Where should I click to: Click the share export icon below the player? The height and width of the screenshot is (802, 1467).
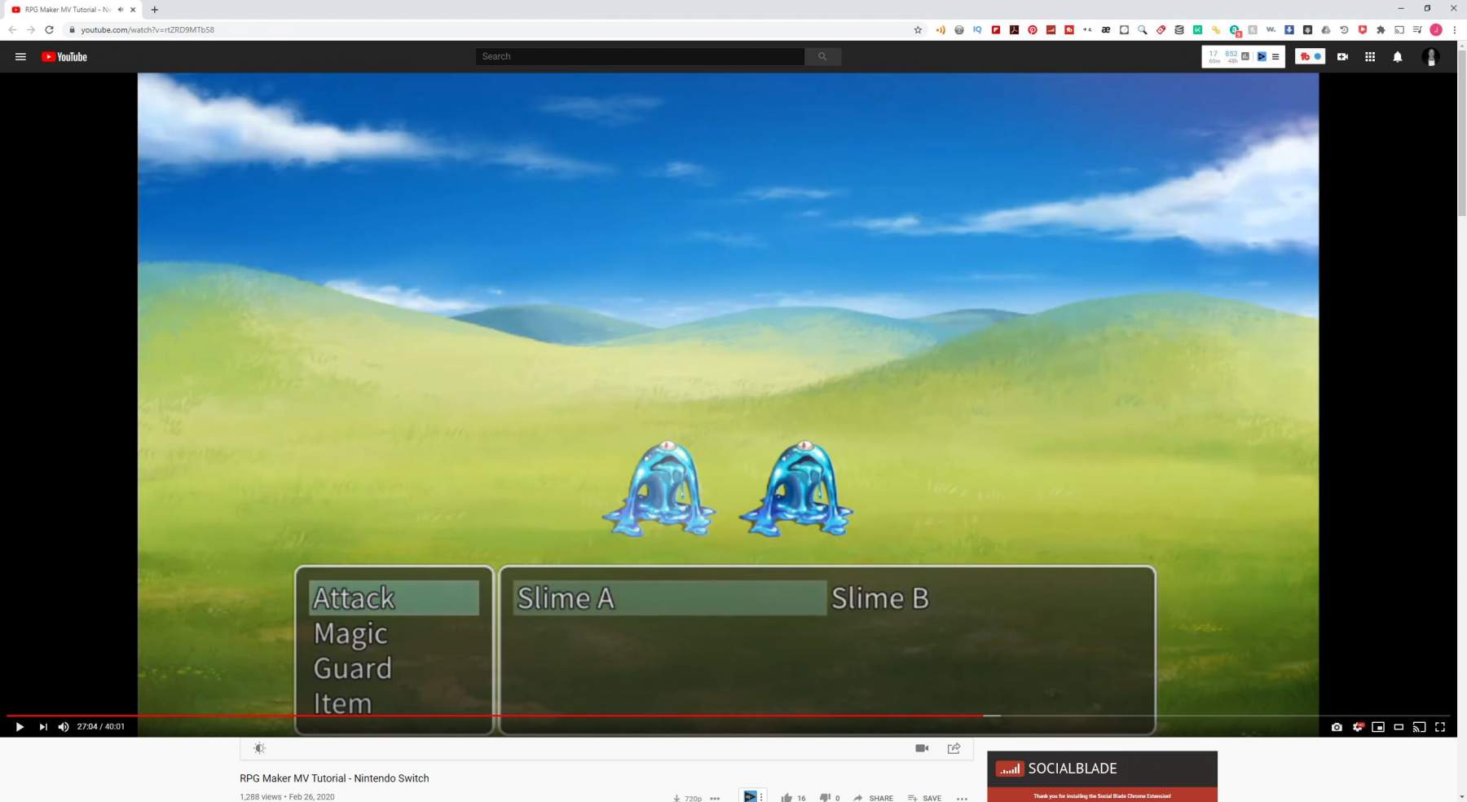954,748
